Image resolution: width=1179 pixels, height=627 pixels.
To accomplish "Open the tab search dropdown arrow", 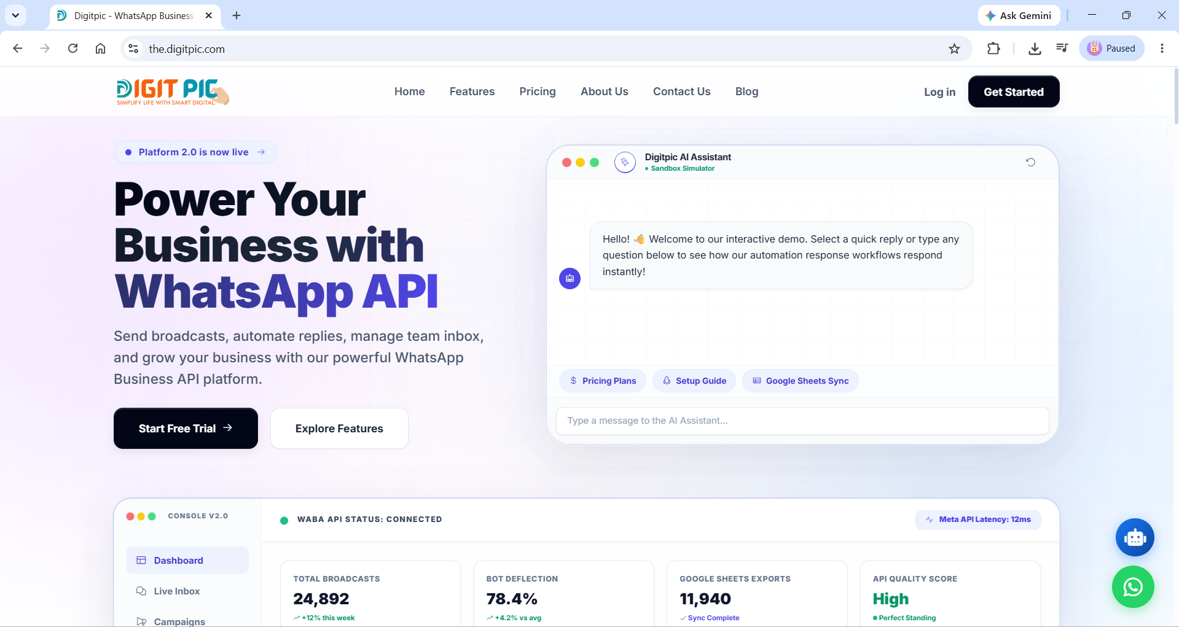I will point(15,15).
